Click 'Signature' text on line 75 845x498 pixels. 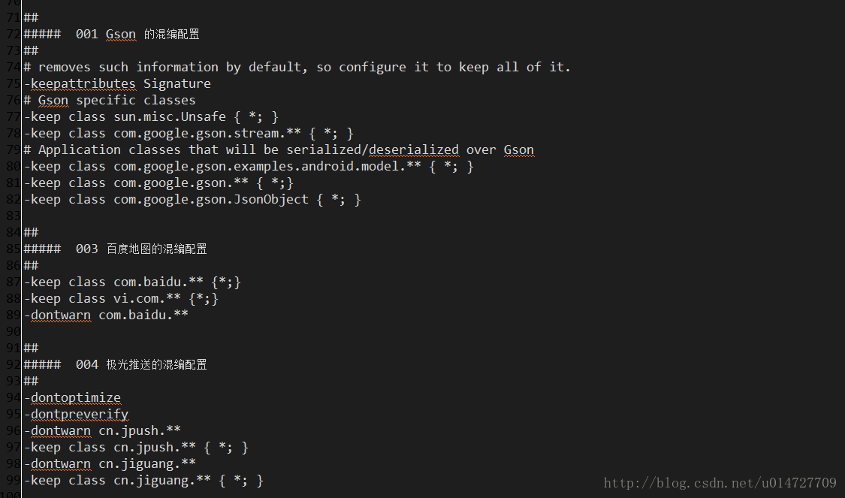[177, 83]
